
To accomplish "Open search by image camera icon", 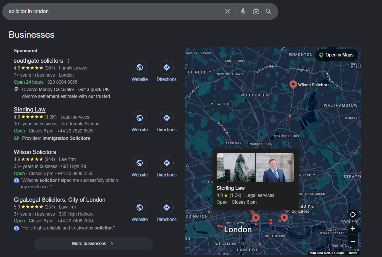I will pos(256,11).
